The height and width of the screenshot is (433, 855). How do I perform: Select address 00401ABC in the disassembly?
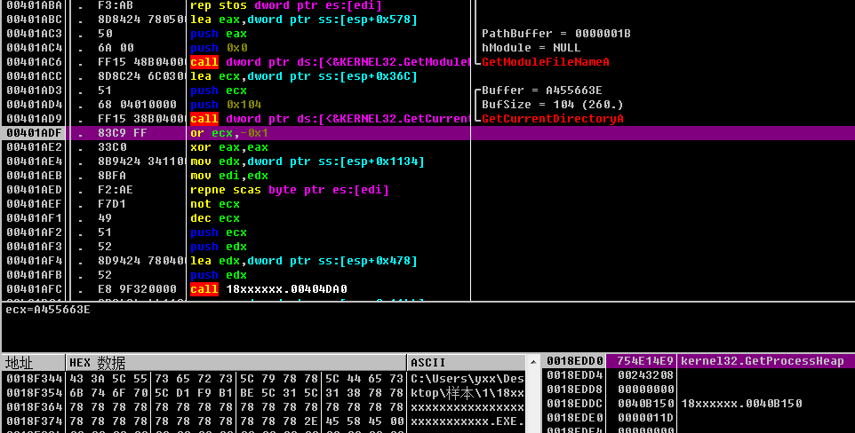[35, 20]
